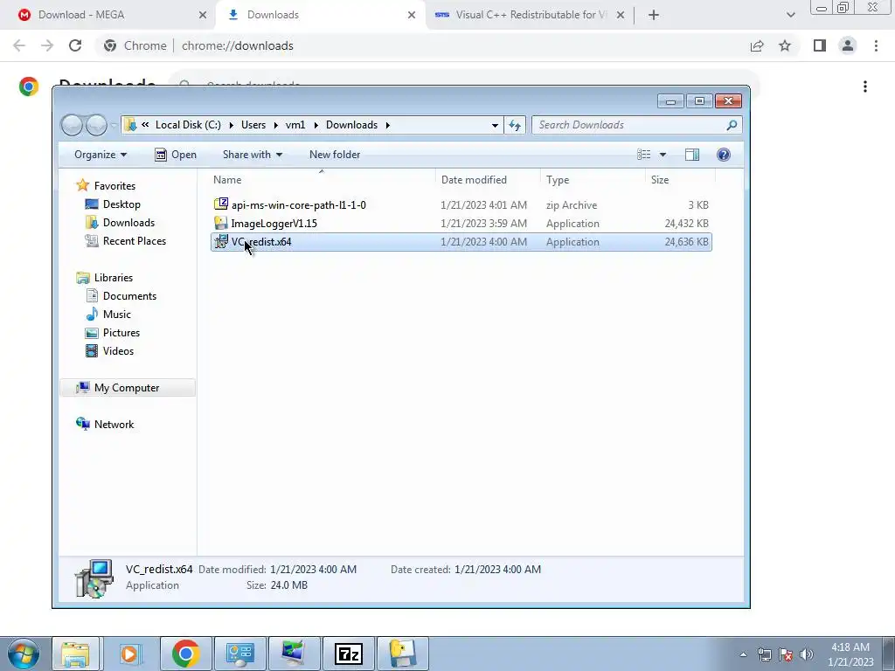Click the volume icon in system tray
This screenshot has width=895, height=671.
coord(807,654)
